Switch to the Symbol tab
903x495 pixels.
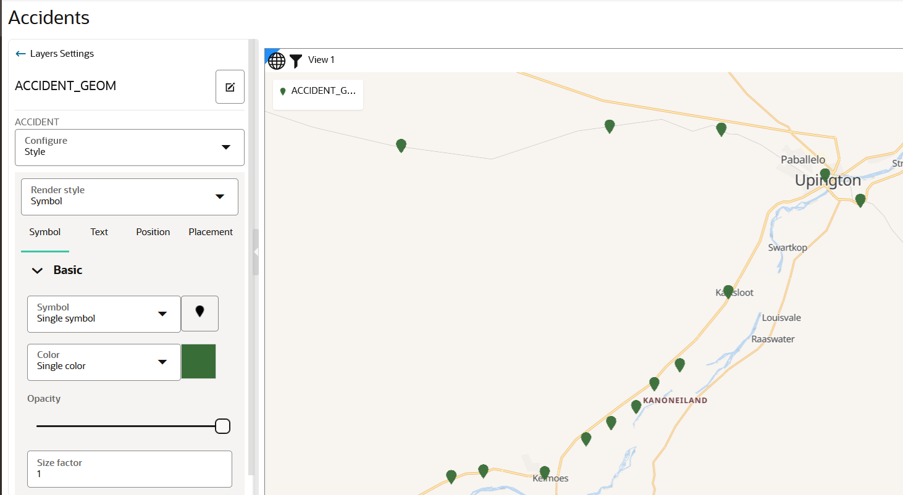[45, 232]
